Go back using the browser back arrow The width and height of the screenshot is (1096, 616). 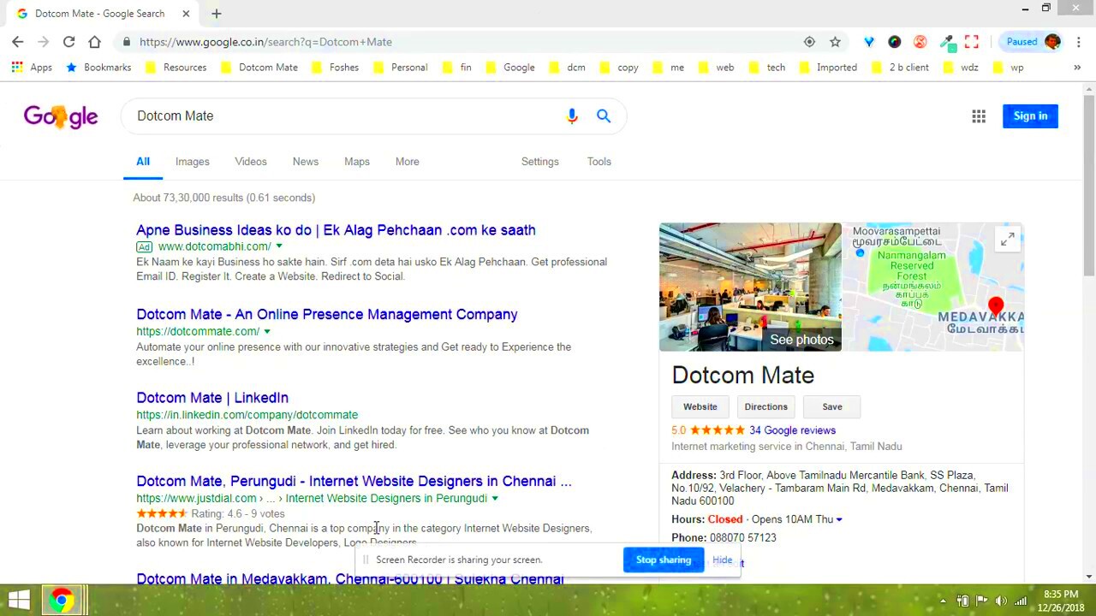18,41
